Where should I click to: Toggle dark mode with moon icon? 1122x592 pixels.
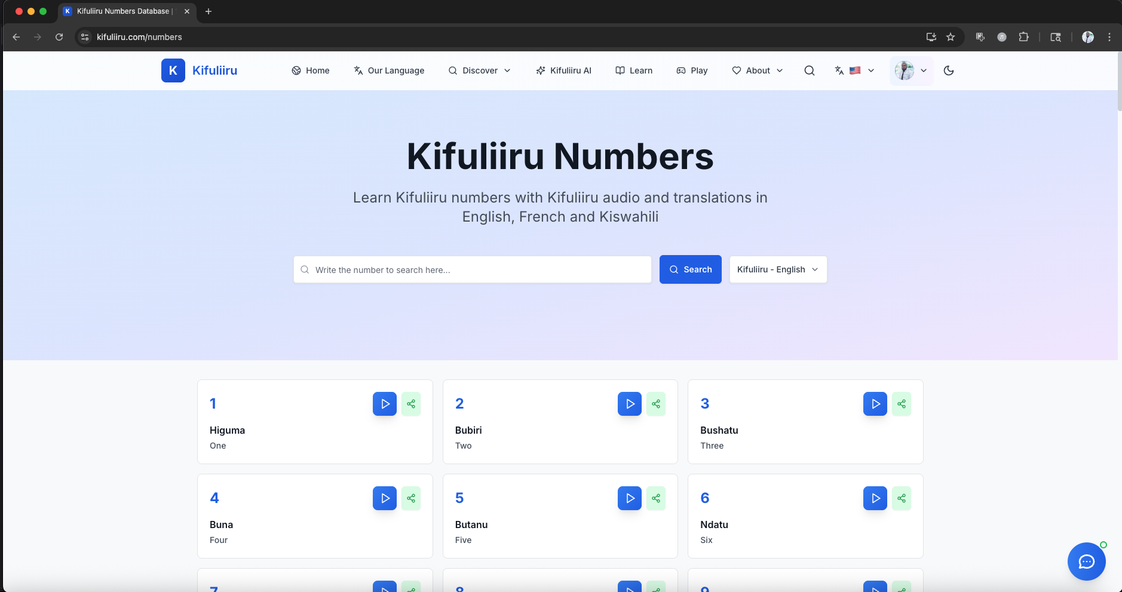[948, 70]
